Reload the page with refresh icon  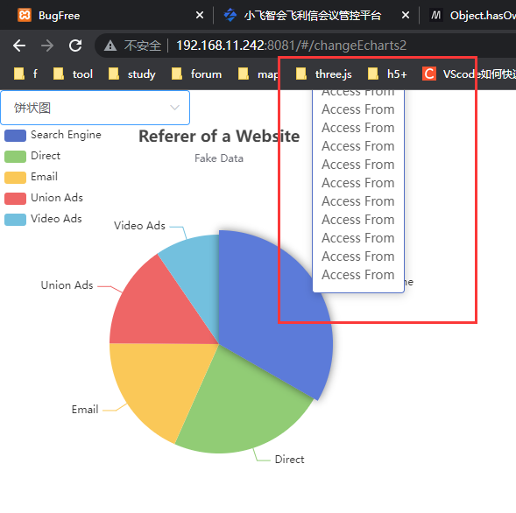coord(75,46)
